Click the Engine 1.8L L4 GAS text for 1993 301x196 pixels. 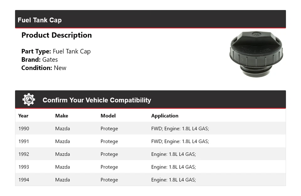coord(173,167)
